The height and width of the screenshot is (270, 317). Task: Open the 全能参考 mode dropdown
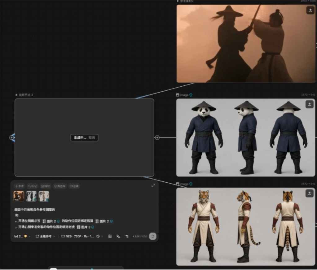(46, 236)
